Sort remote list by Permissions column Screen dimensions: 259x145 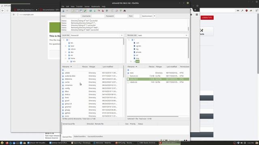click(x=185, y=67)
